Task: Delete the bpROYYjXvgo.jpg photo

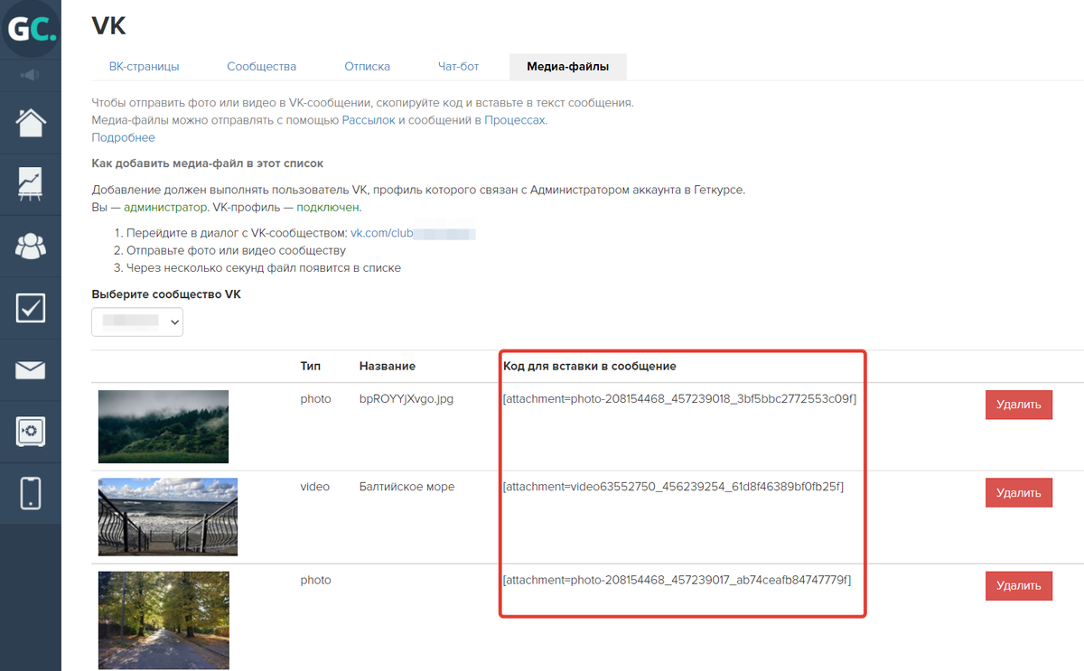Action: (x=1019, y=405)
